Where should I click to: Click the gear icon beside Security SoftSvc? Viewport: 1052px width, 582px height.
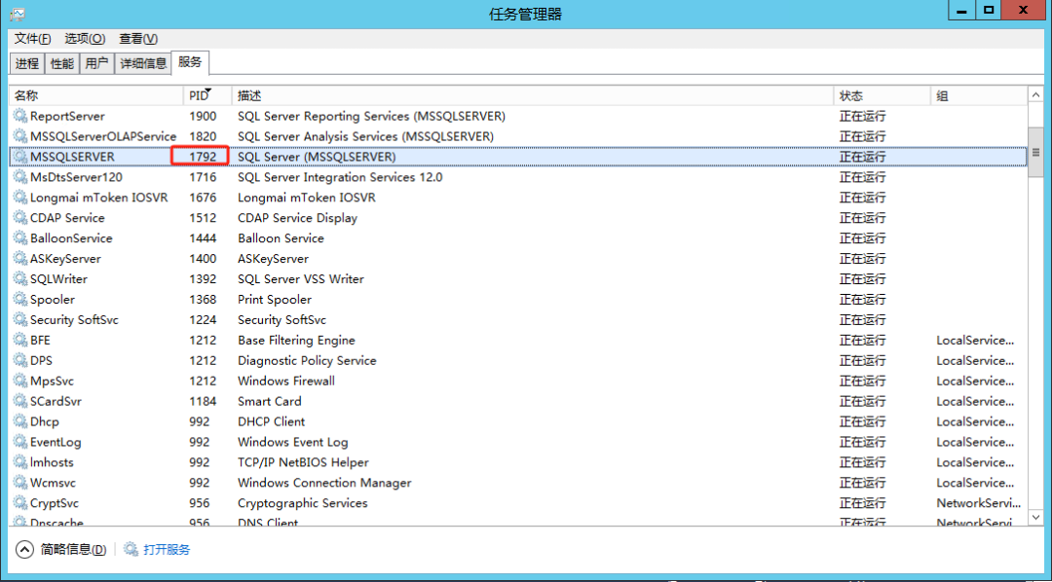[20, 320]
